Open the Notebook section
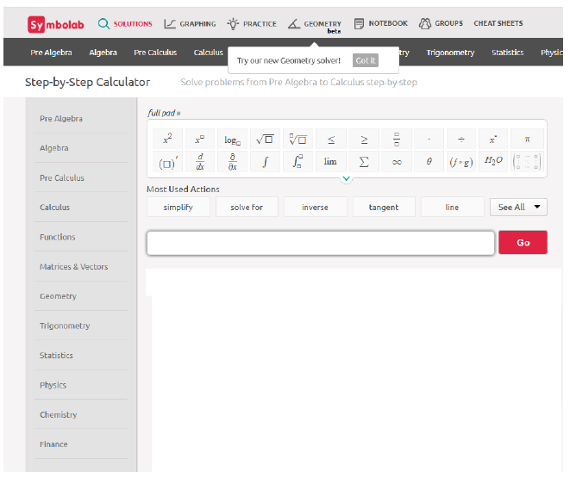Image resolution: width=570 pixels, height=478 pixels. pyautogui.click(x=381, y=23)
